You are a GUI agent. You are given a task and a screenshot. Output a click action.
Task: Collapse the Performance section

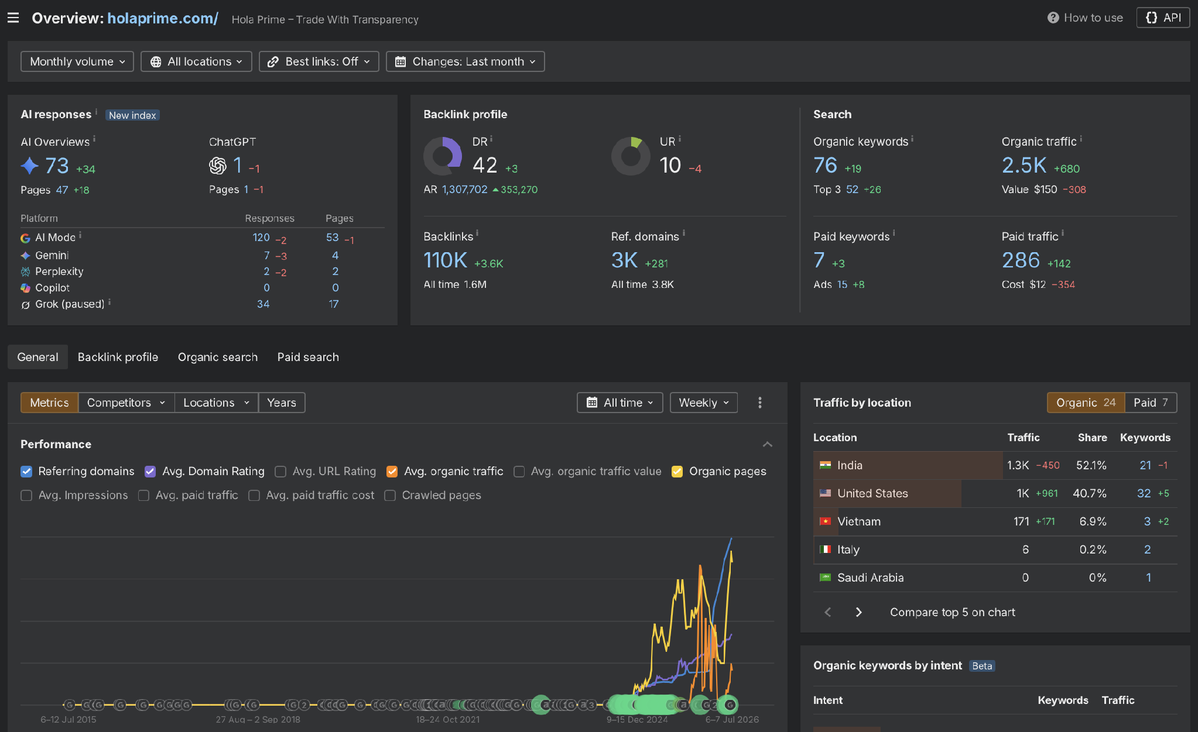[x=768, y=445]
